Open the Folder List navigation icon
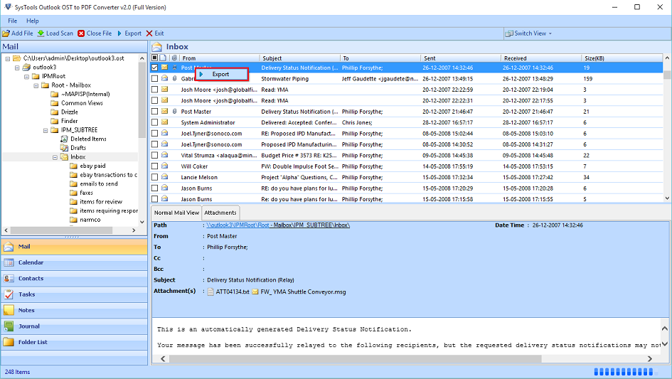The width and height of the screenshot is (672, 379). (9, 342)
